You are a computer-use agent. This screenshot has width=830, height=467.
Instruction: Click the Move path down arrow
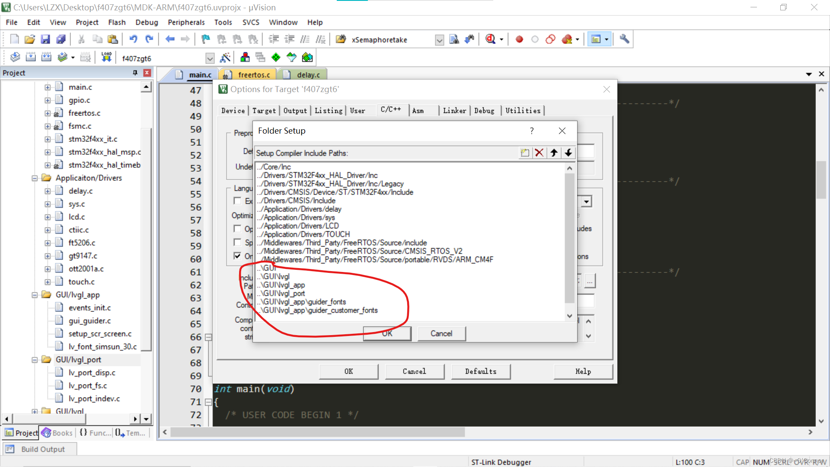(x=568, y=153)
